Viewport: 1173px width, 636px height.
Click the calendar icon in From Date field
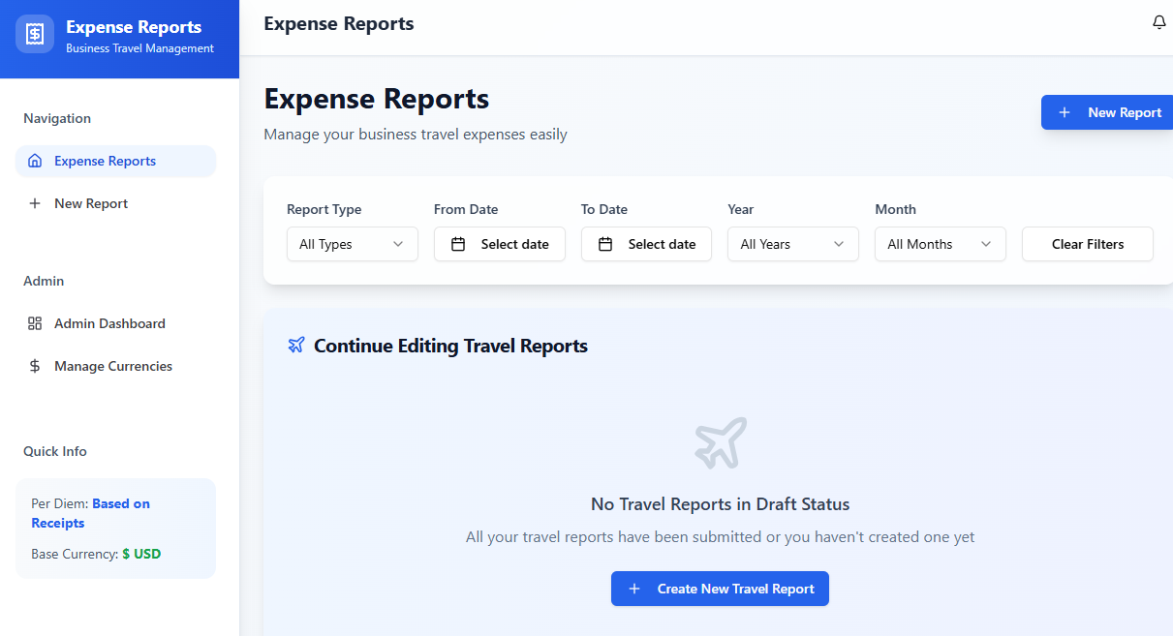pyautogui.click(x=458, y=244)
